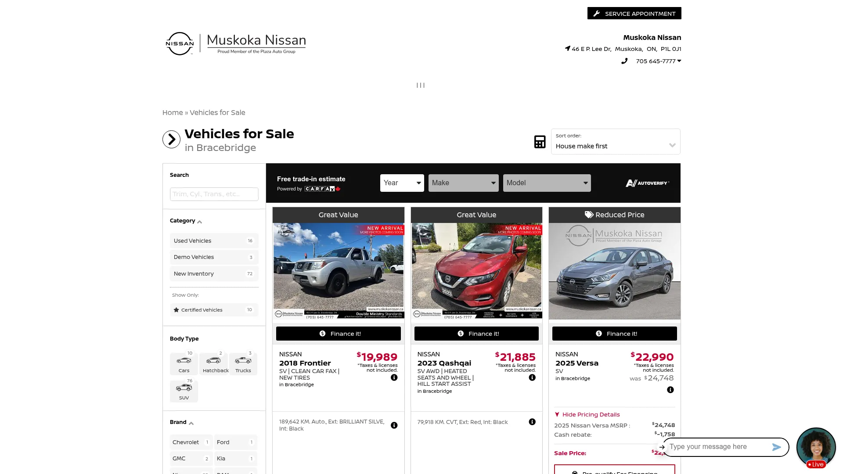
Task: Open the Sort order dropdown
Action: pos(616,142)
